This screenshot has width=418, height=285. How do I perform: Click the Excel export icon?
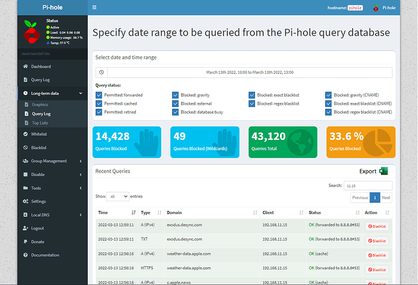[383, 171]
